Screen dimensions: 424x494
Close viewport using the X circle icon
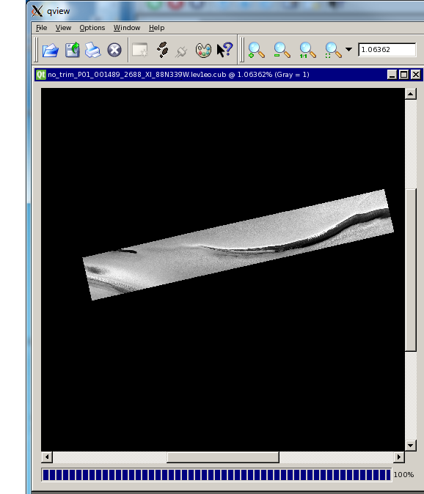[114, 50]
